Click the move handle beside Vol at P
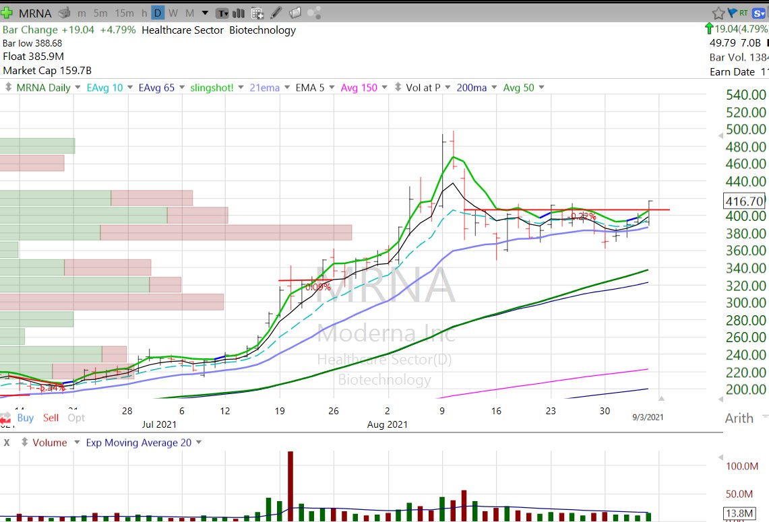Viewport: 769px width, 522px height. pyautogui.click(x=398, y=88)
